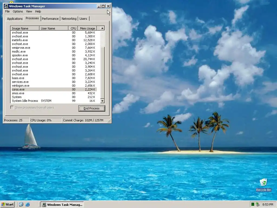
Task: Switch to the Networking tab
Action: click(x=69, y=19)
